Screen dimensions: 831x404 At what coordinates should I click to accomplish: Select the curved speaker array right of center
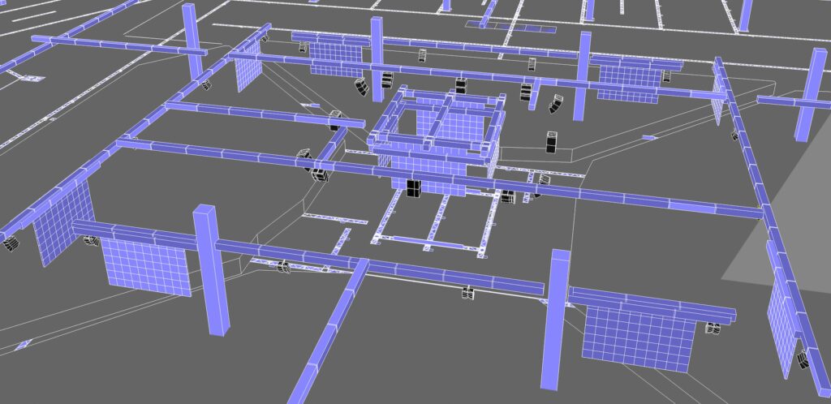(x=556, y=104)
